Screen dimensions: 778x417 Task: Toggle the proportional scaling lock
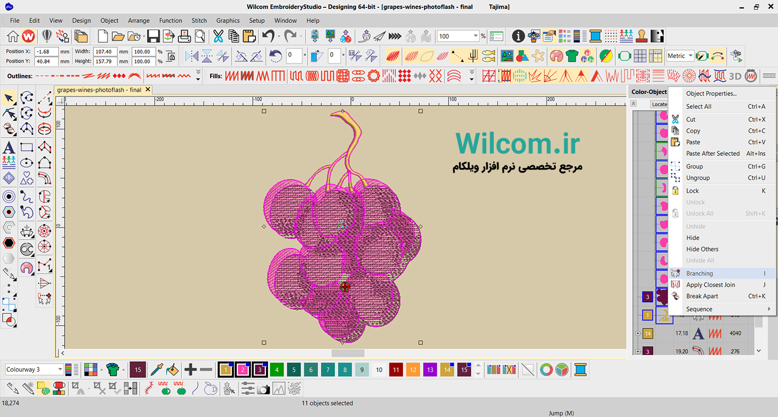coord(171,56)
